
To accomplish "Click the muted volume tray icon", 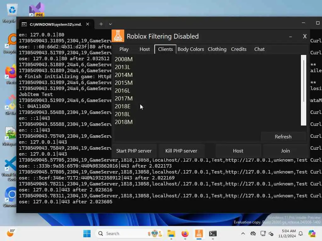I will pyautogui.click(x=271, y=234).
